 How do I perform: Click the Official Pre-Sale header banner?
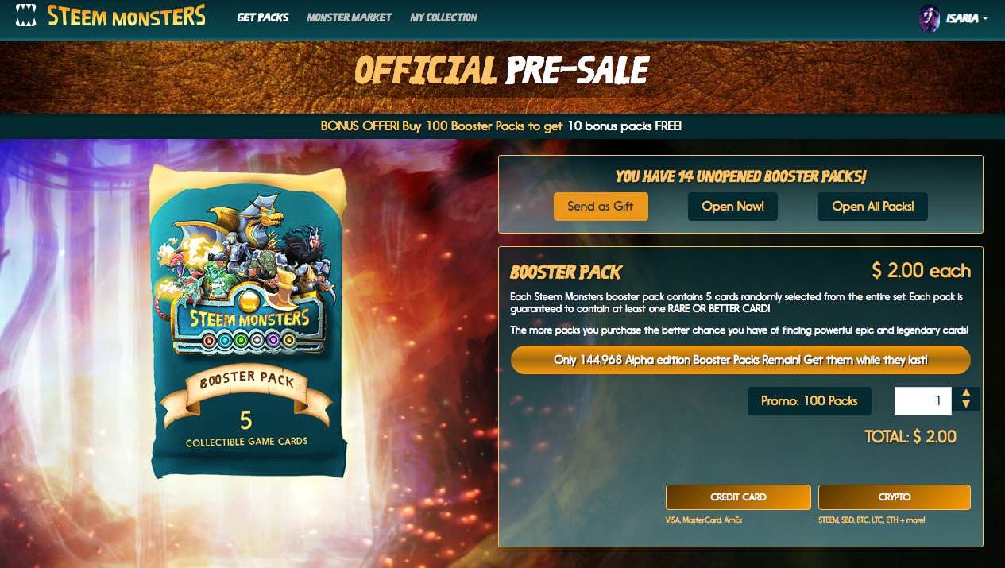501,71
